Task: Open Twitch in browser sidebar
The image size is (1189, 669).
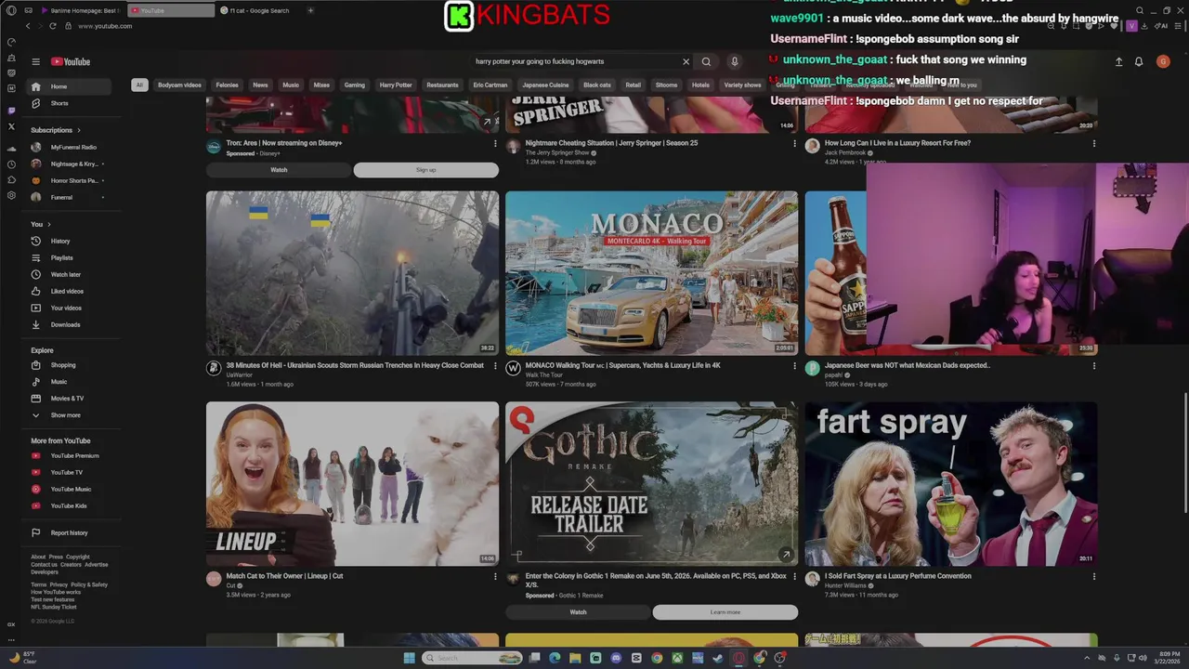Action: click(x=11, y=111)
